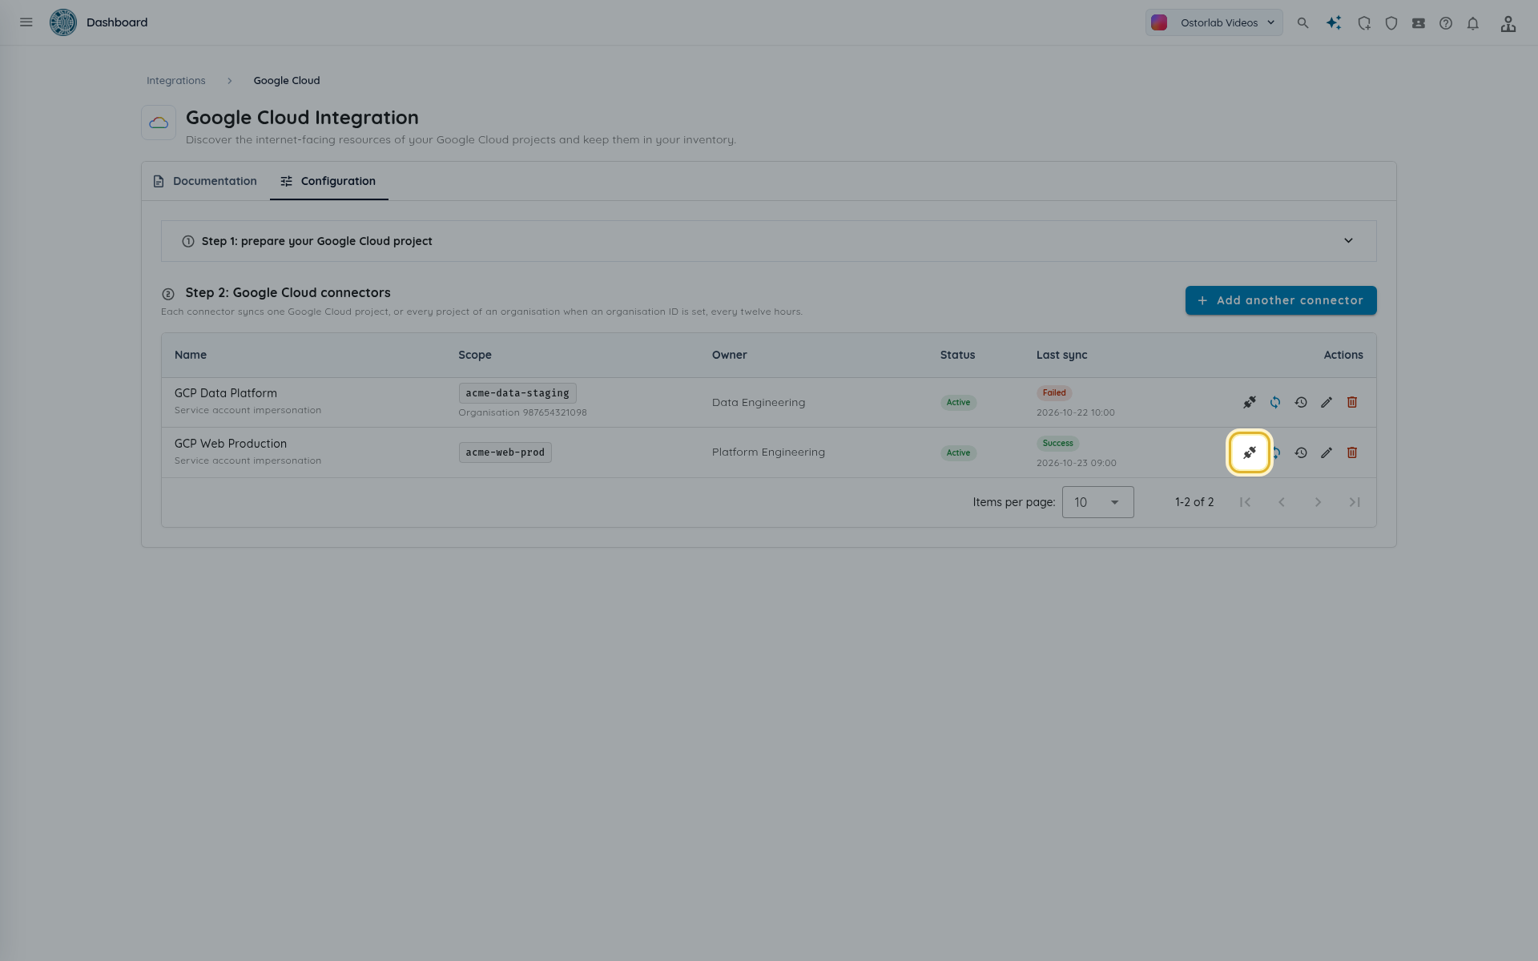
Task: Edit the GCP Web Production connector
Action: [1327, 452]
